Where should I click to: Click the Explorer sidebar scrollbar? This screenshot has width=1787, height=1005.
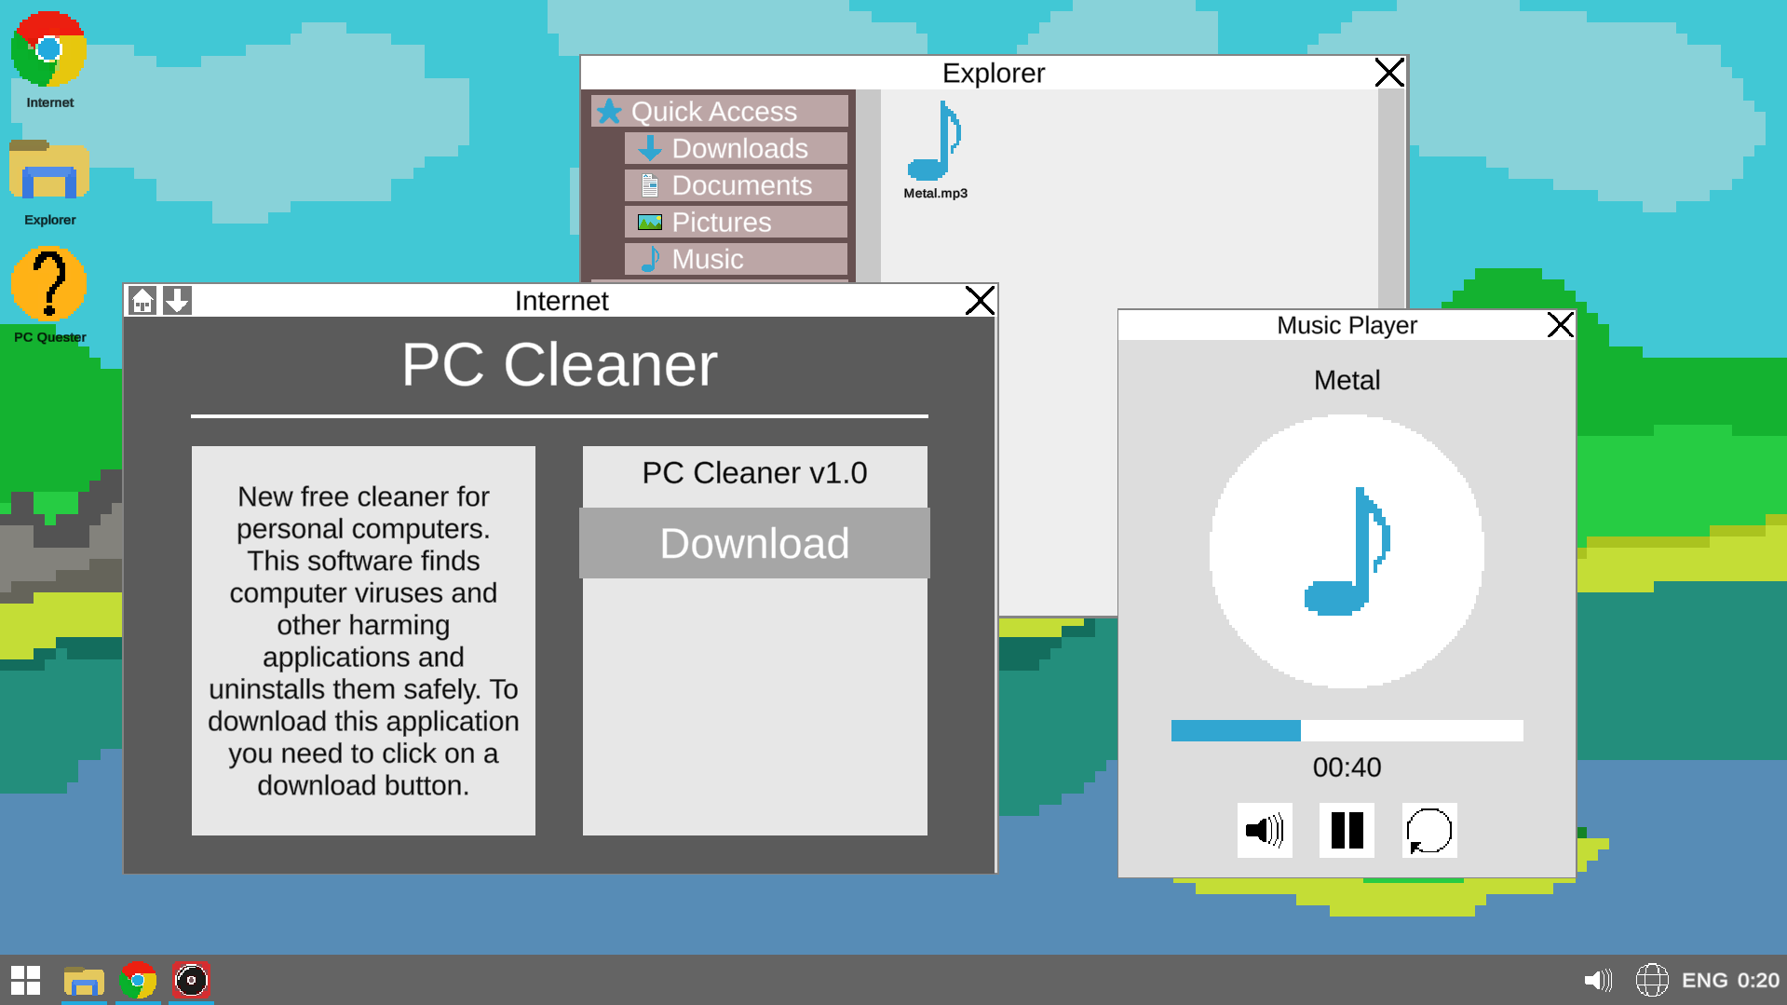(868, 185)
